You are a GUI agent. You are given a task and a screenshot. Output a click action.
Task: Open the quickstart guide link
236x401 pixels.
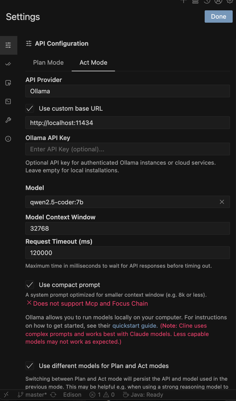[134, 326]
